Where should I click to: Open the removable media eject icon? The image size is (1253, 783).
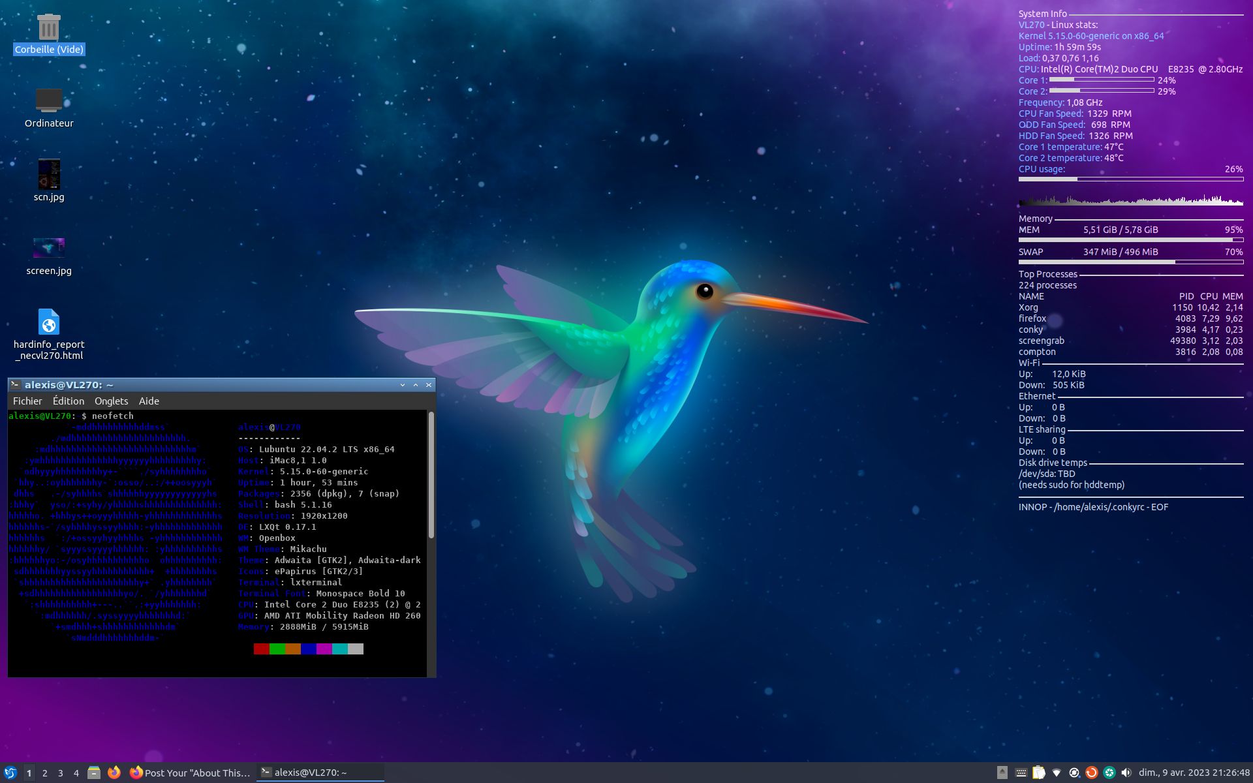[1002, 773]
